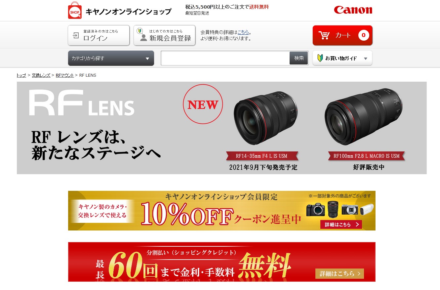Go to トップ breadcrumb link
440x290 pixels.
[x=21, y=75]
